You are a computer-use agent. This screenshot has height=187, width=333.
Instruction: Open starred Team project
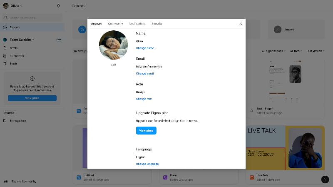click(x=18, y=121)
